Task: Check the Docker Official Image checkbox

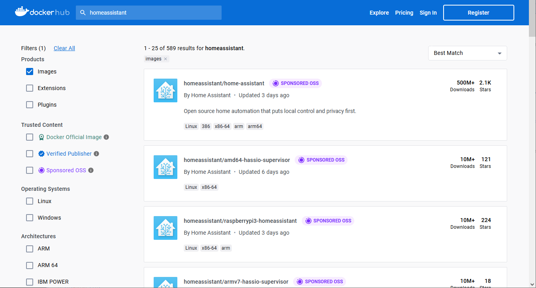Action: [30, 137]
